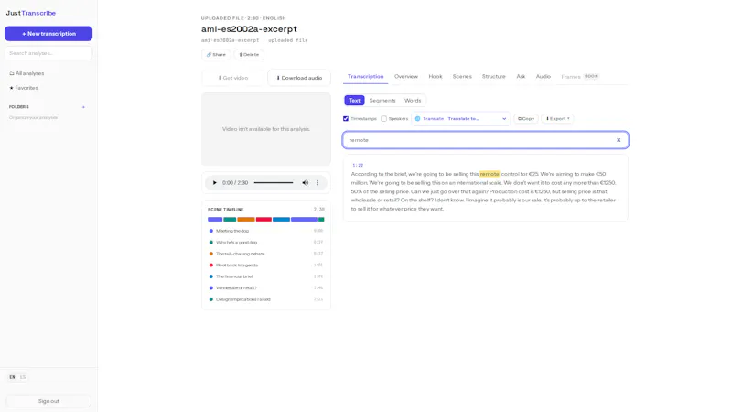This screenshot has height=412, width=732.
Task: Focus the Search analyses field
Action: pyautogui.click(x=48, y=53)
